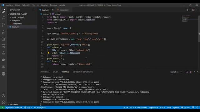This screenshot has height=112, width=200.
Task: Open the Selección menu
Action: (26, 5)
